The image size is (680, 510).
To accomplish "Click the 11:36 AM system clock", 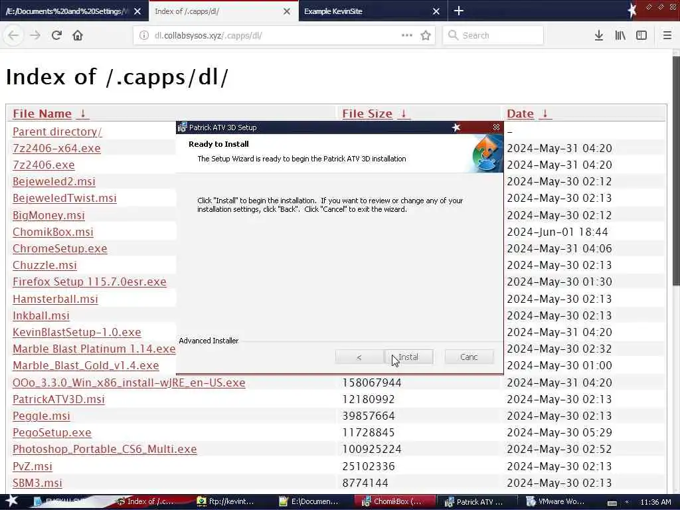I will coord(655,502).
